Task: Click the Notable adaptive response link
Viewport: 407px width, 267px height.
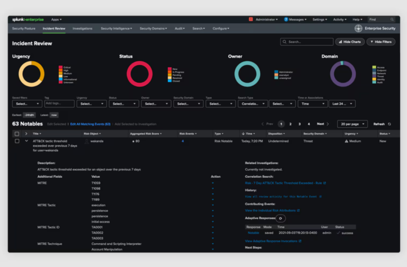Action: (x=253, y=233)
